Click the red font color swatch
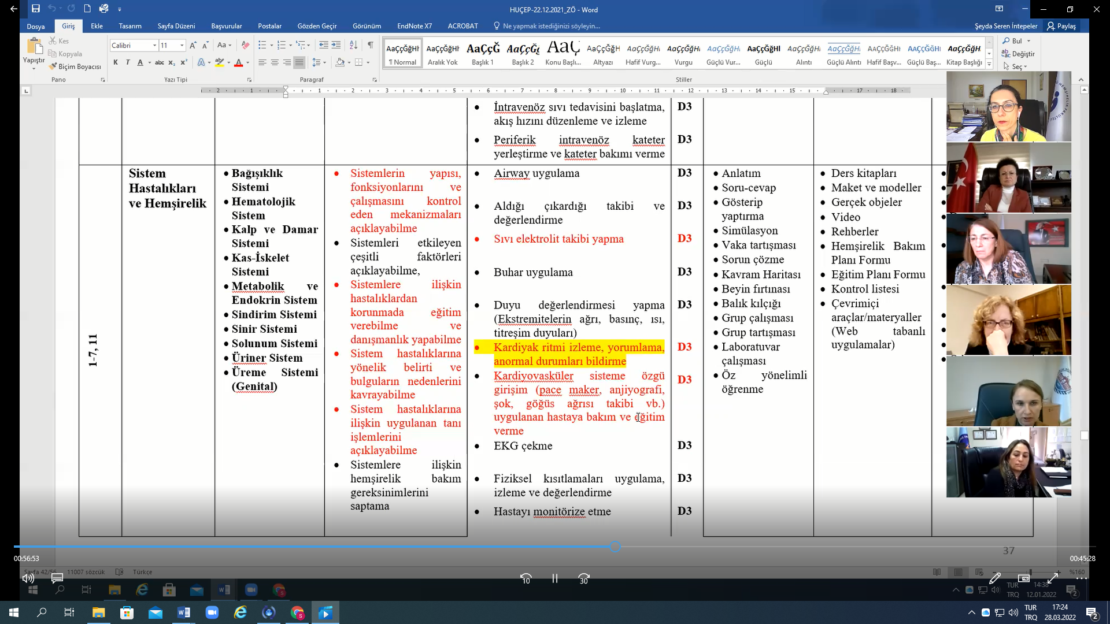This screenshot has width=1110, height=624. (x=238, y=62)
